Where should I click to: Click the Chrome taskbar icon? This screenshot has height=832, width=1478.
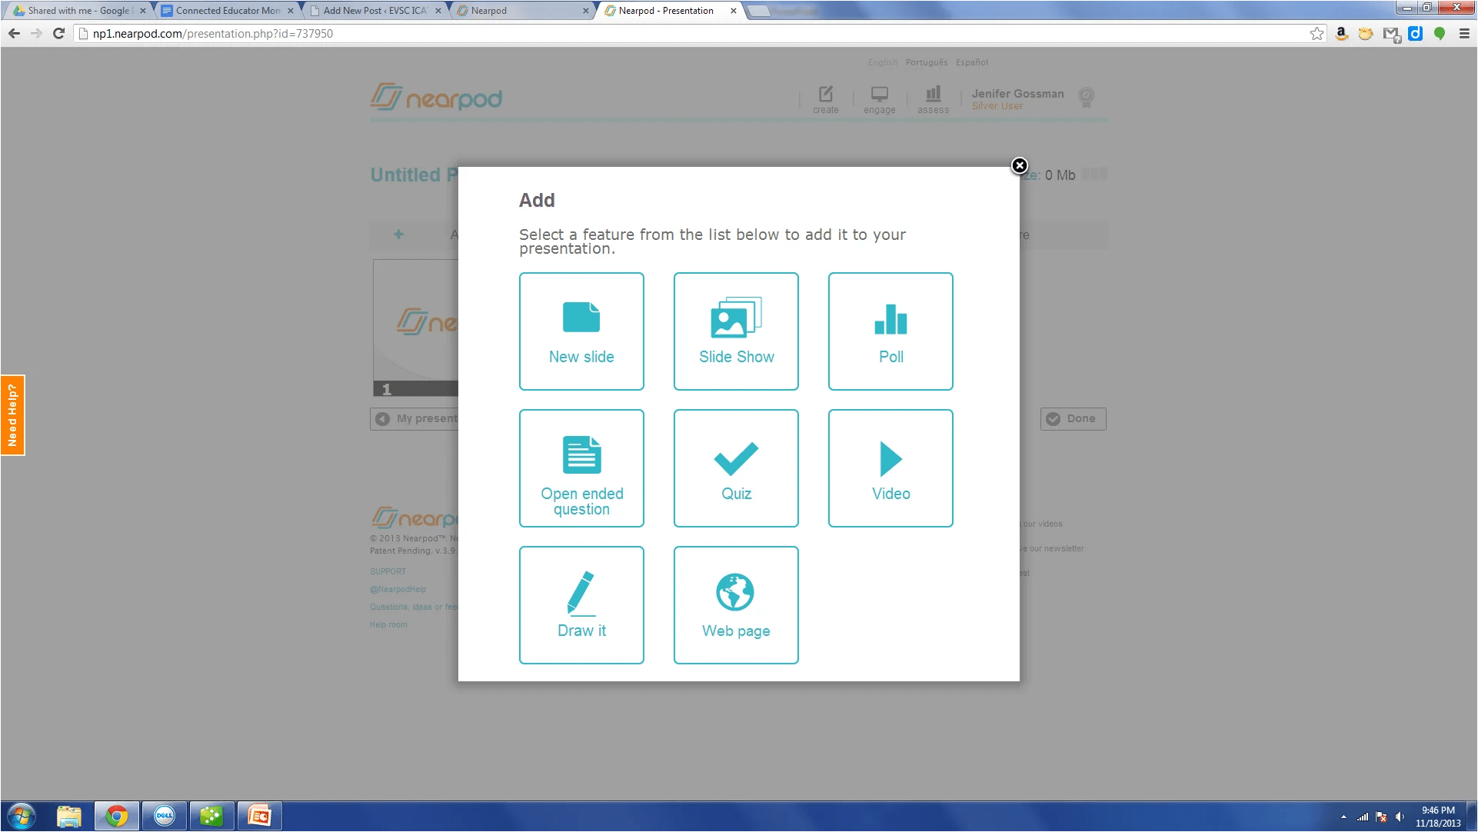pos(117,816)
